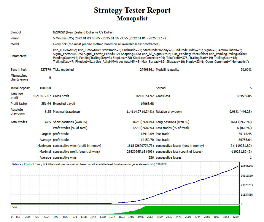This screenshot has height=222, width=264.
Task: Click Profit trades value 3279 (99.82%)
Action: [x=143, y=128]
